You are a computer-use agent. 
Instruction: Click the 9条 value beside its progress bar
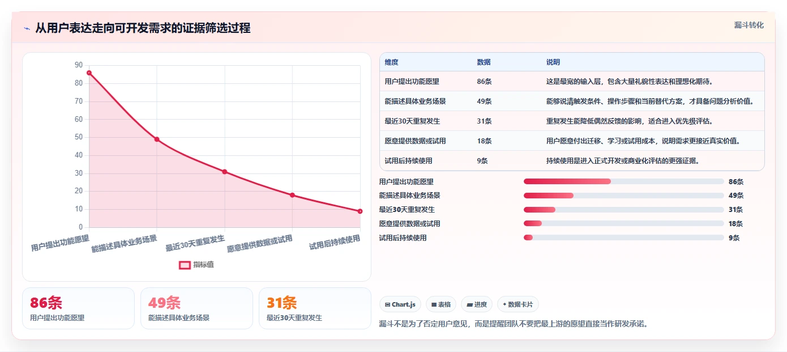(x=734, y=238)
